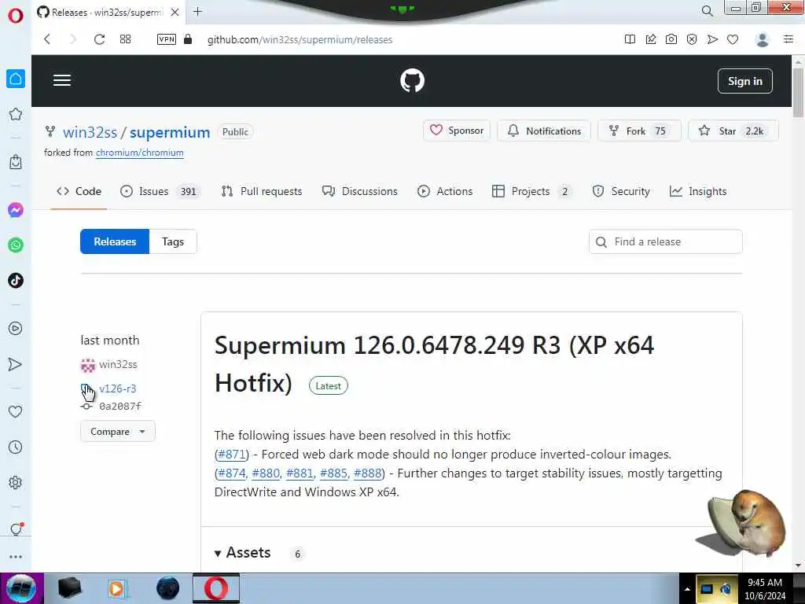The width and height of the screenshot is (805, 604).
Task: Switch to the Issues tab
Action: click(x=160, y=191)
